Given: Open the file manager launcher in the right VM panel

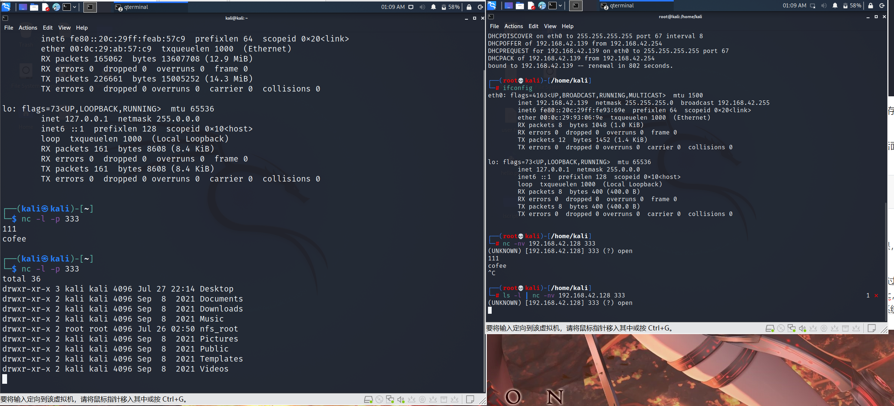Looking at the screenshot, I should (x=520, y=6).
